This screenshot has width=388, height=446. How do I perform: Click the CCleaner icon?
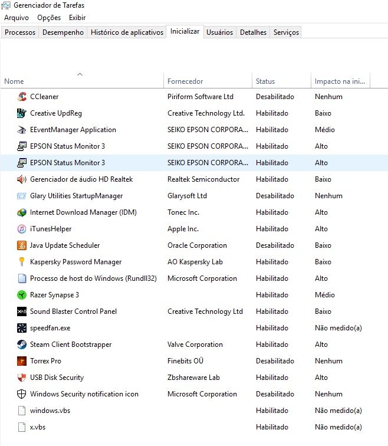point(22,97)
